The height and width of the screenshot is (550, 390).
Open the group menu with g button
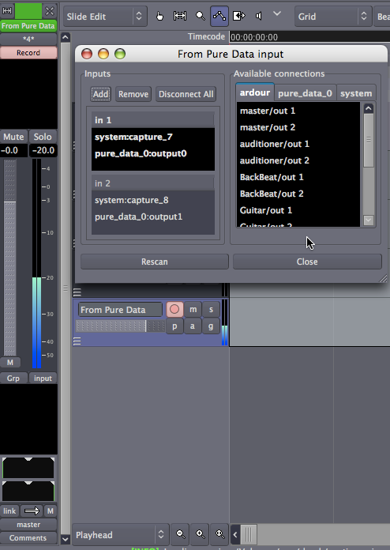[x=211, y=326]
